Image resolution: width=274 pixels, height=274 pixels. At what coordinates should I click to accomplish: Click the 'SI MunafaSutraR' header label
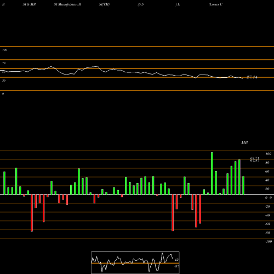pos(67,4)
